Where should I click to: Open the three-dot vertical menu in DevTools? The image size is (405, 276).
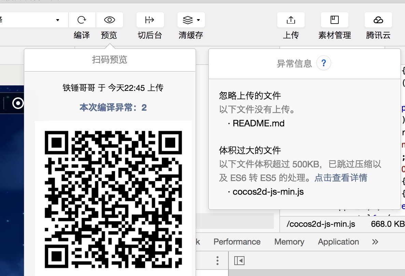pyautogui.click(x=218, y=261)
